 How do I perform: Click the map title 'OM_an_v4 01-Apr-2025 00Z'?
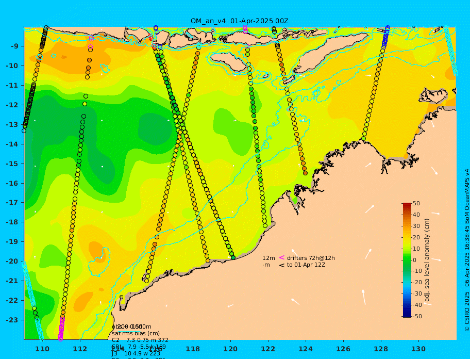[x=240, y=21]
